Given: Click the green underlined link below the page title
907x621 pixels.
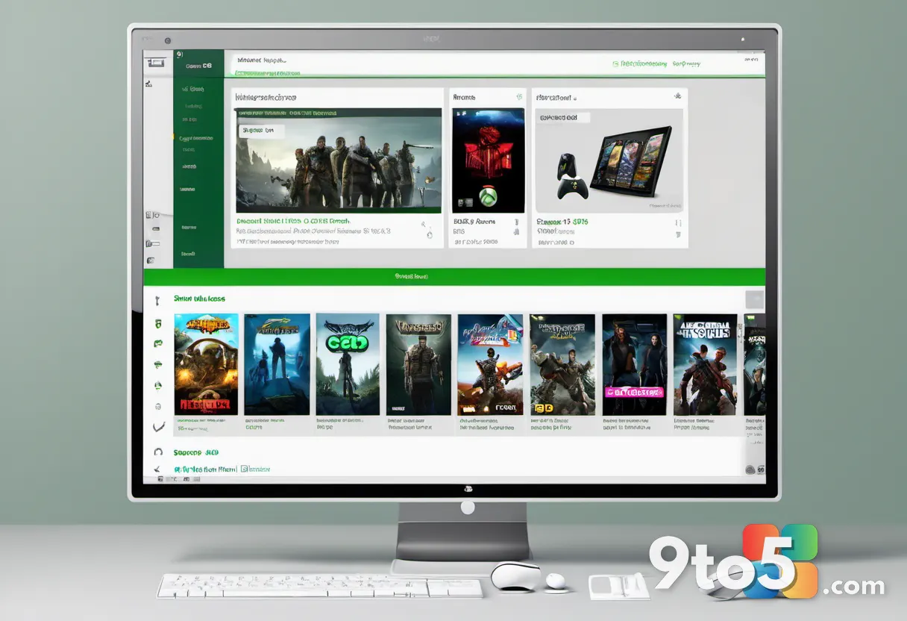Looking at the screenshot, I should tap(268, 73).
